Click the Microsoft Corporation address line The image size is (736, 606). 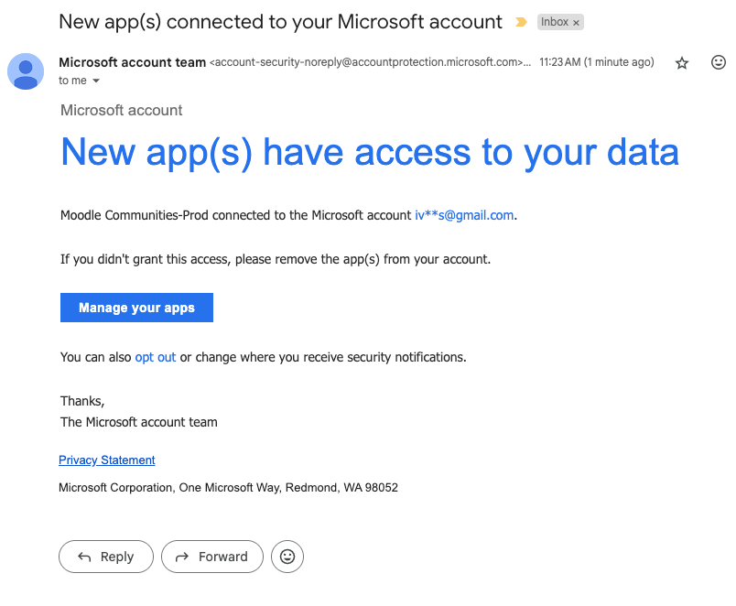pos(228,488)
